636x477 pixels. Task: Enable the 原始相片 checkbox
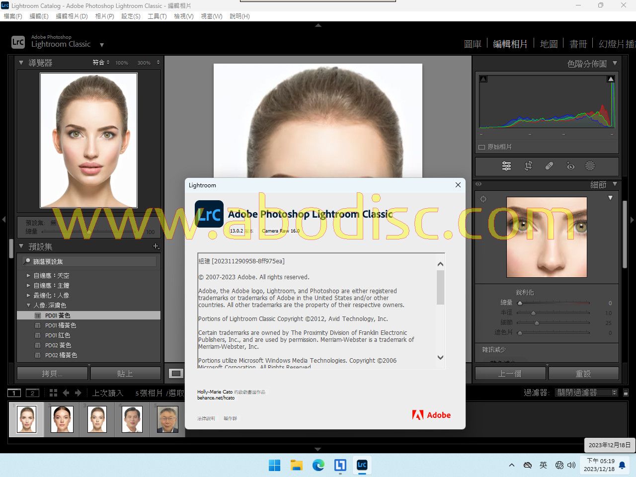(481, 147)
